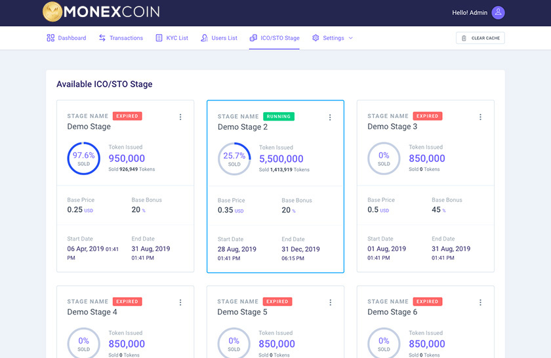Click the EXPIRED badge on Demo Stage 4
This screenshot has width=551, height=358.
pyautogui.click(x=127, y=302)
